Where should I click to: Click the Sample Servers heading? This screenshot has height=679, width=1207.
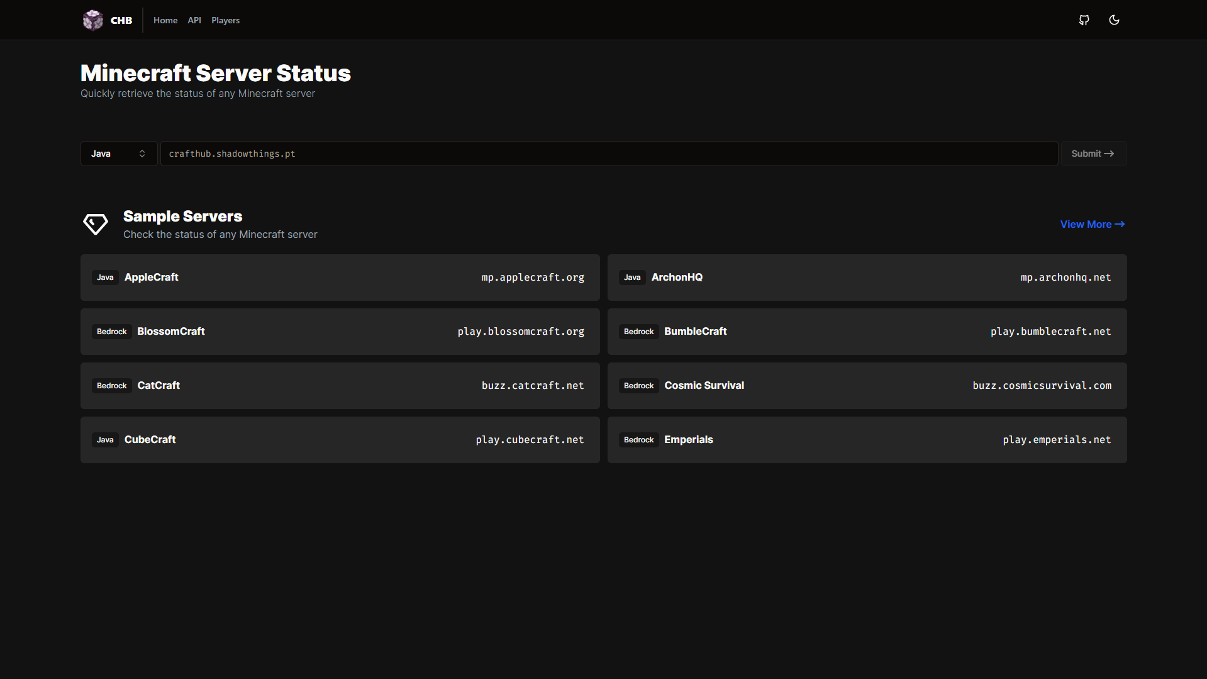click(x=182, y=216)
